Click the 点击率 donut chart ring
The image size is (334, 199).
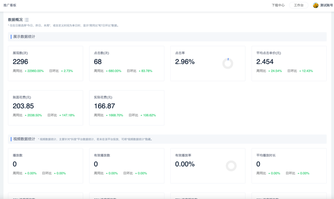228,64
